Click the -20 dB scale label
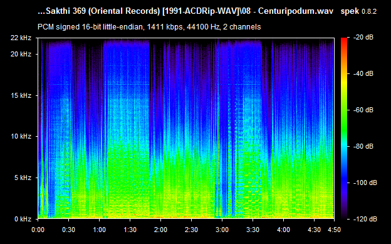Viewport: 391px width, 244px height. pyautogui.click(x=363, y=38)
